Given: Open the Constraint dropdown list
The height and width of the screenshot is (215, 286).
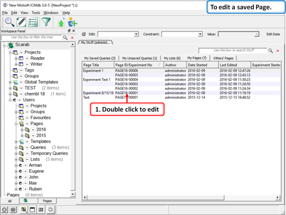Looking at the screenshot, I should 200,34.
